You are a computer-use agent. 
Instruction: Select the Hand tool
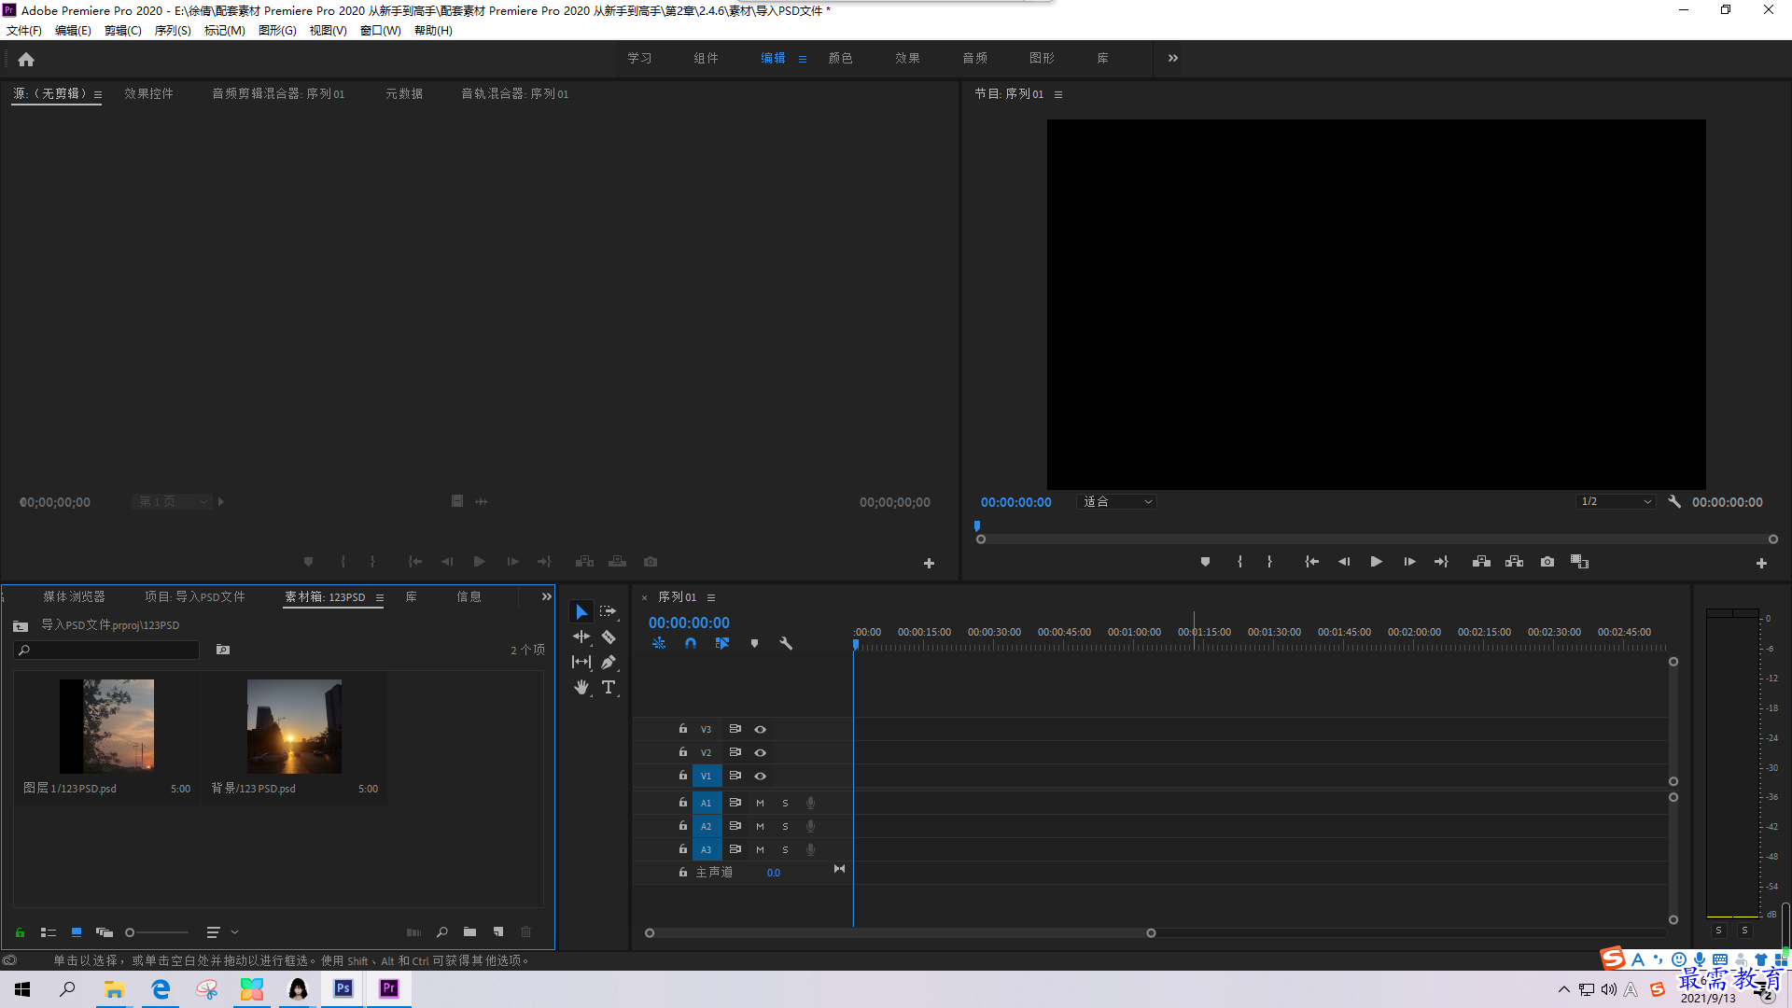coord(581,687)
